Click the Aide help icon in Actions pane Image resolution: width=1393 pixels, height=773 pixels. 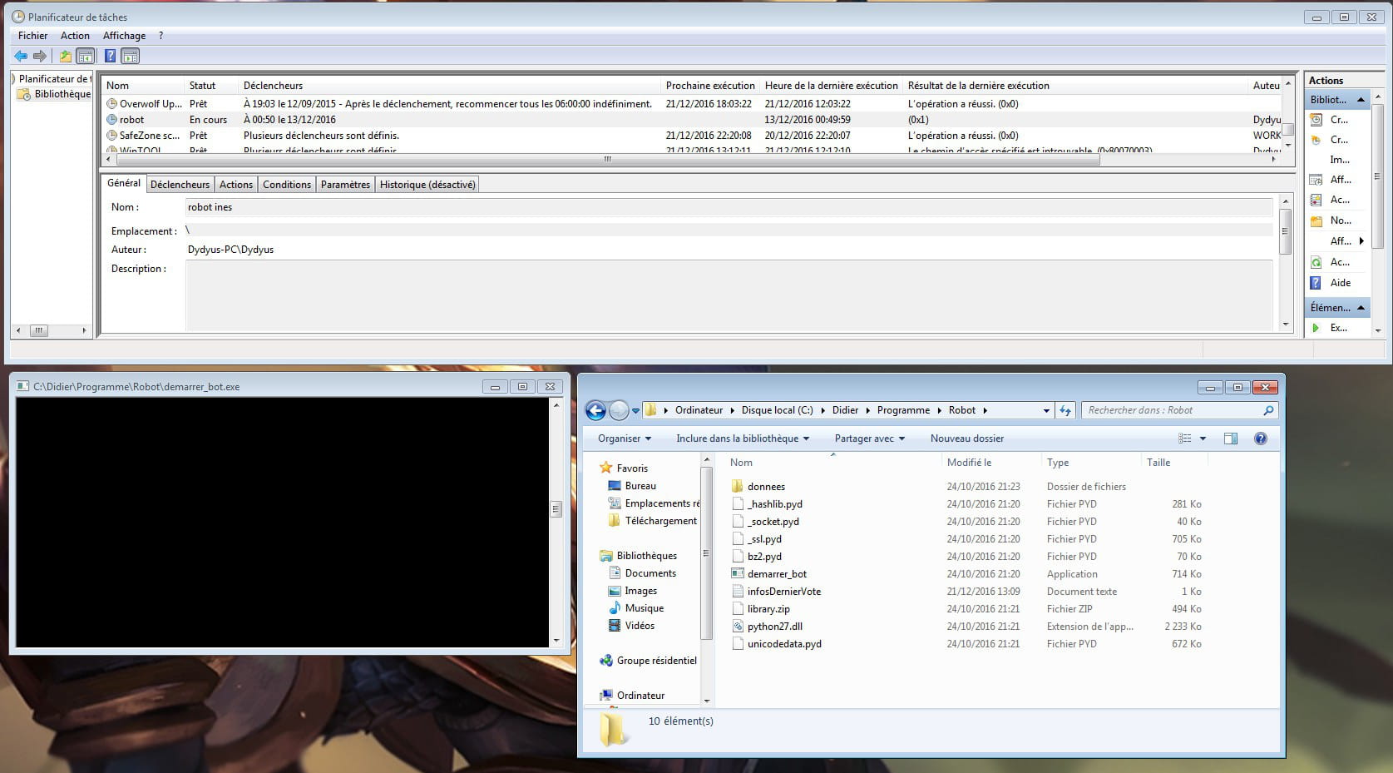tap(1316, 283)
